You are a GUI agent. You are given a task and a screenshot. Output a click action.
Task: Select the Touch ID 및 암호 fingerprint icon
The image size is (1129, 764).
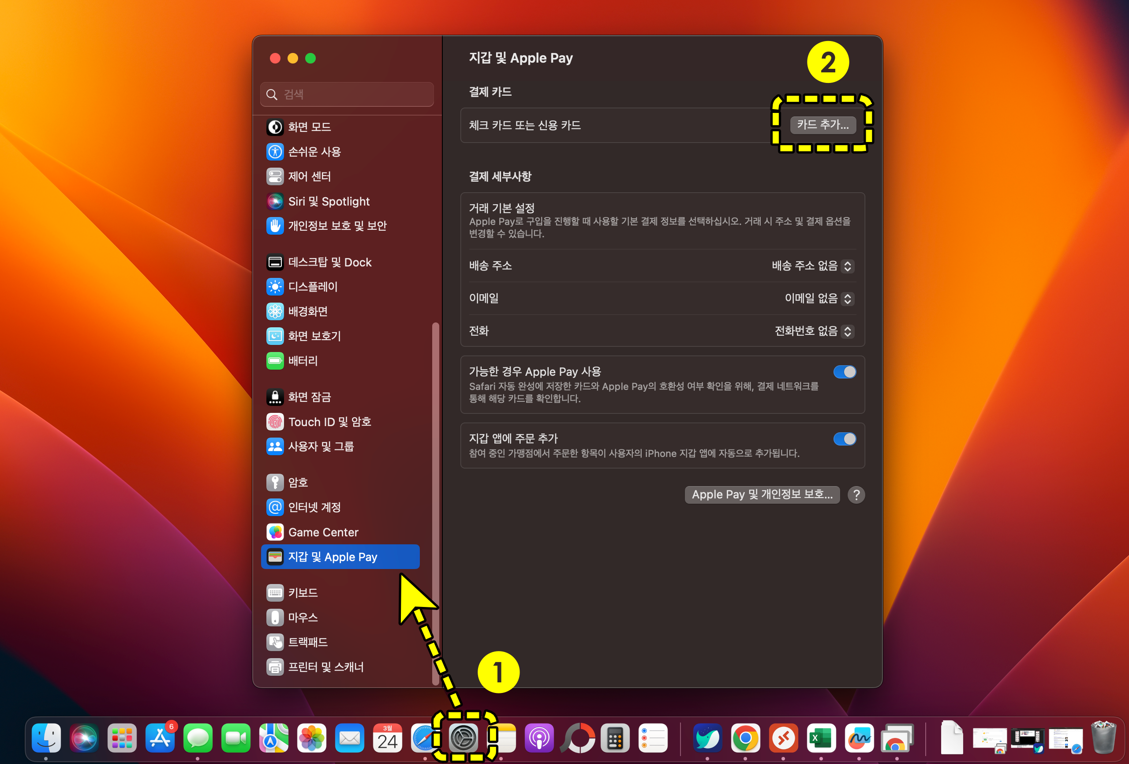click(x=275, y=421)
